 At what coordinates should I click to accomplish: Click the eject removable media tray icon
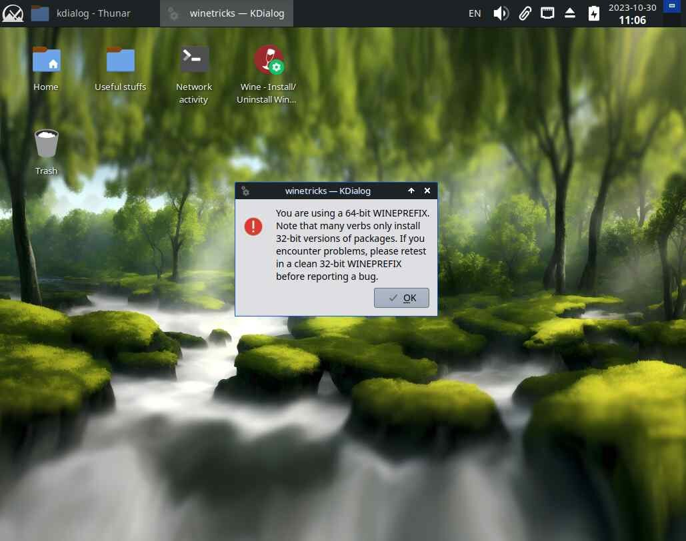[x=569, y=13]
